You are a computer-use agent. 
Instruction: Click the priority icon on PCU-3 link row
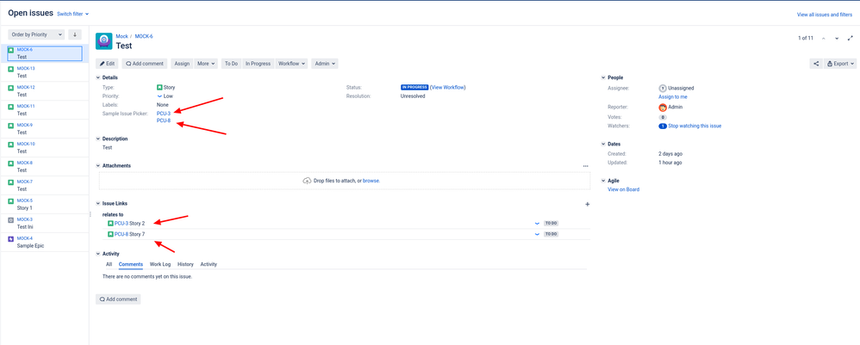pos(537,224)
